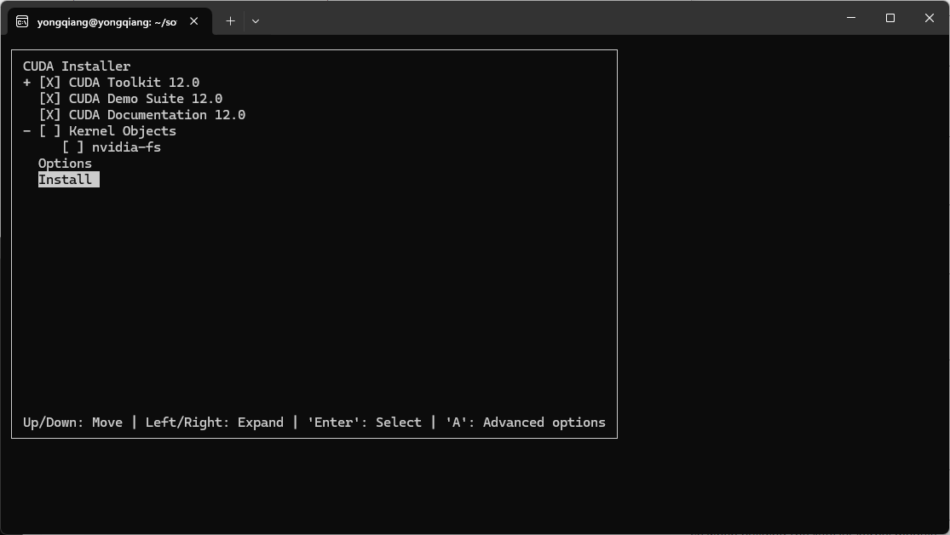Click the terminal icon on the tab
Viewport: 950px width, 535px height.
tap(22, 20)
